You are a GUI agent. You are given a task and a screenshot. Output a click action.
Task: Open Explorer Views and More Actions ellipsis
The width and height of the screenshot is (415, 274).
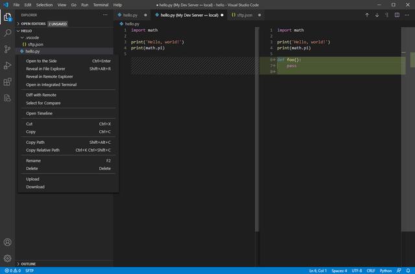tap(105, 15)
